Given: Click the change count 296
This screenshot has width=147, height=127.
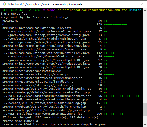Looking at the screenshot, I should tap(99, 96).
